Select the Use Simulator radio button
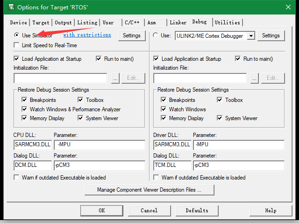The width and height of the screenshot is (299, 223). (x=17, y=35)
